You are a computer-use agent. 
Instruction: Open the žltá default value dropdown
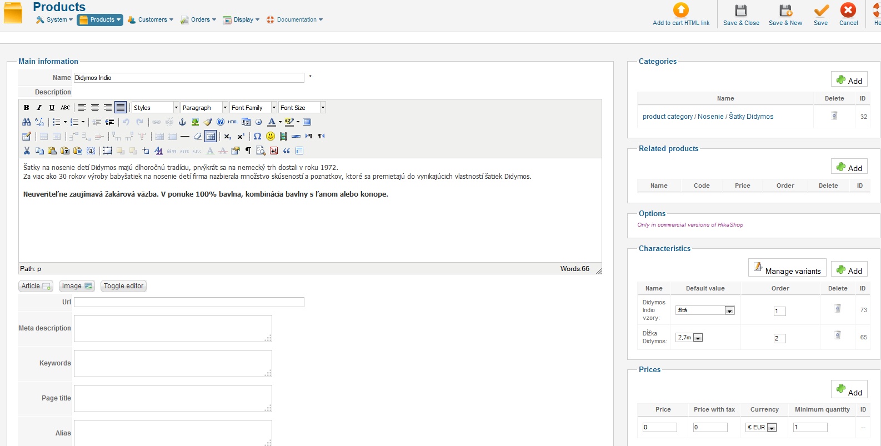(x=705, y=310)
